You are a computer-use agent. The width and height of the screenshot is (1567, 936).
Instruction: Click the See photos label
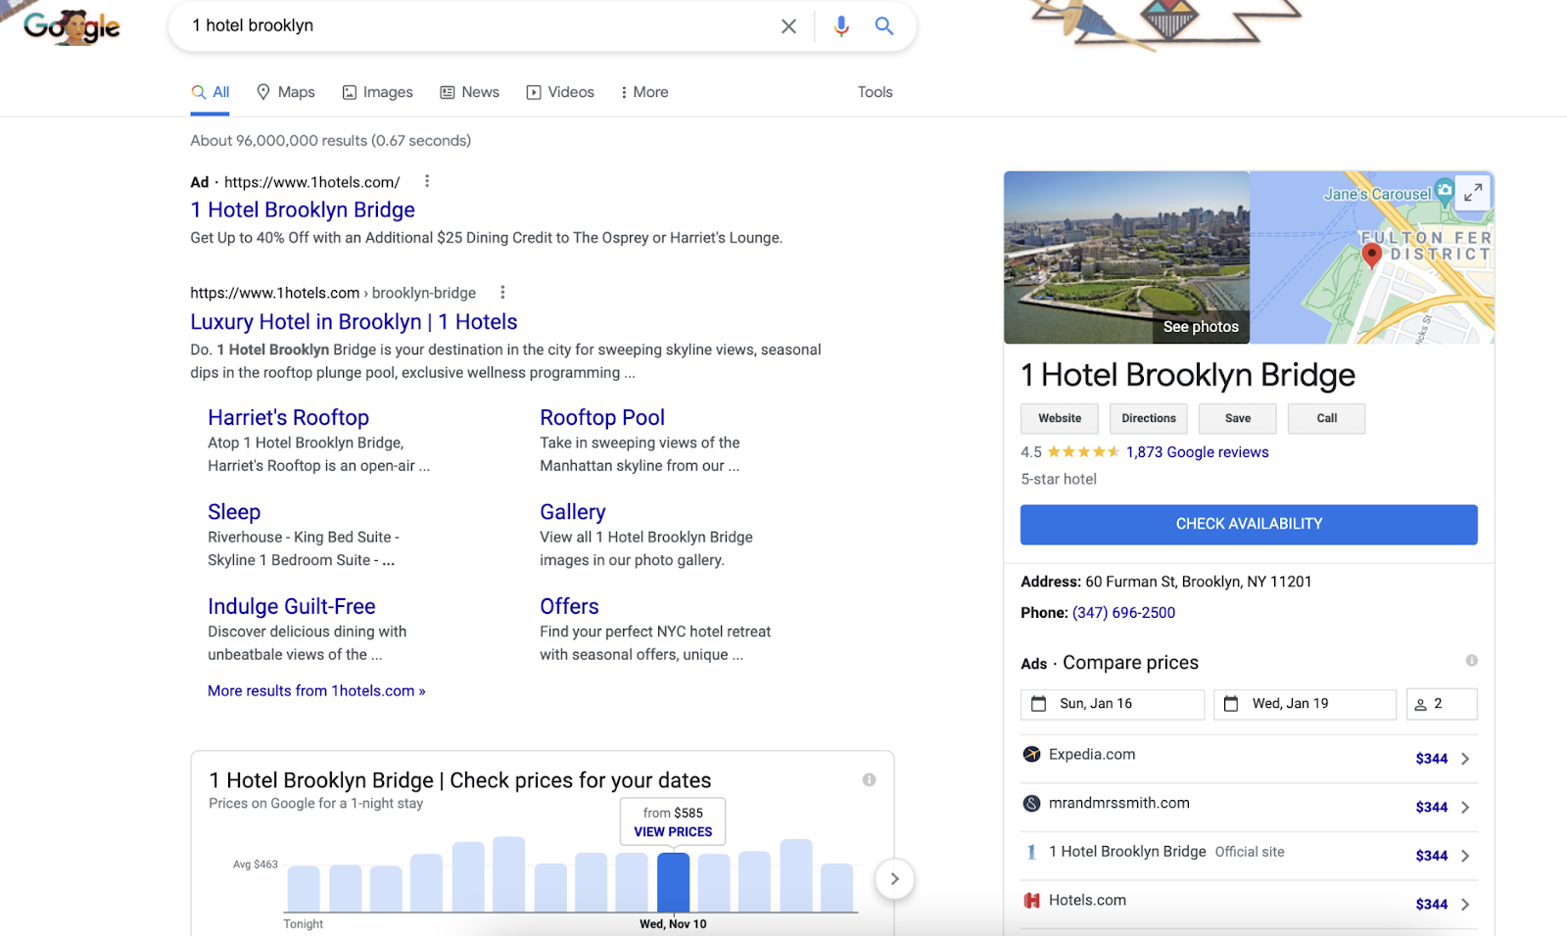pos(1201,327)
